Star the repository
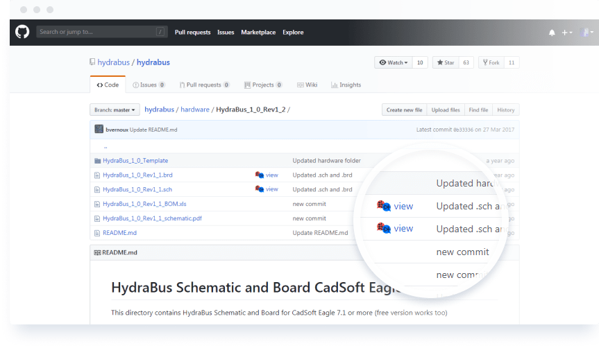The width and height of the screenshot is (599, 348). (x=446, y=62)
